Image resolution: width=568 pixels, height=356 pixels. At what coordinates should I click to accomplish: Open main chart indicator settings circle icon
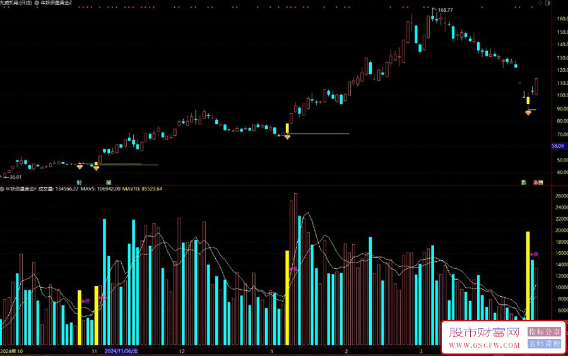(37, 3)
